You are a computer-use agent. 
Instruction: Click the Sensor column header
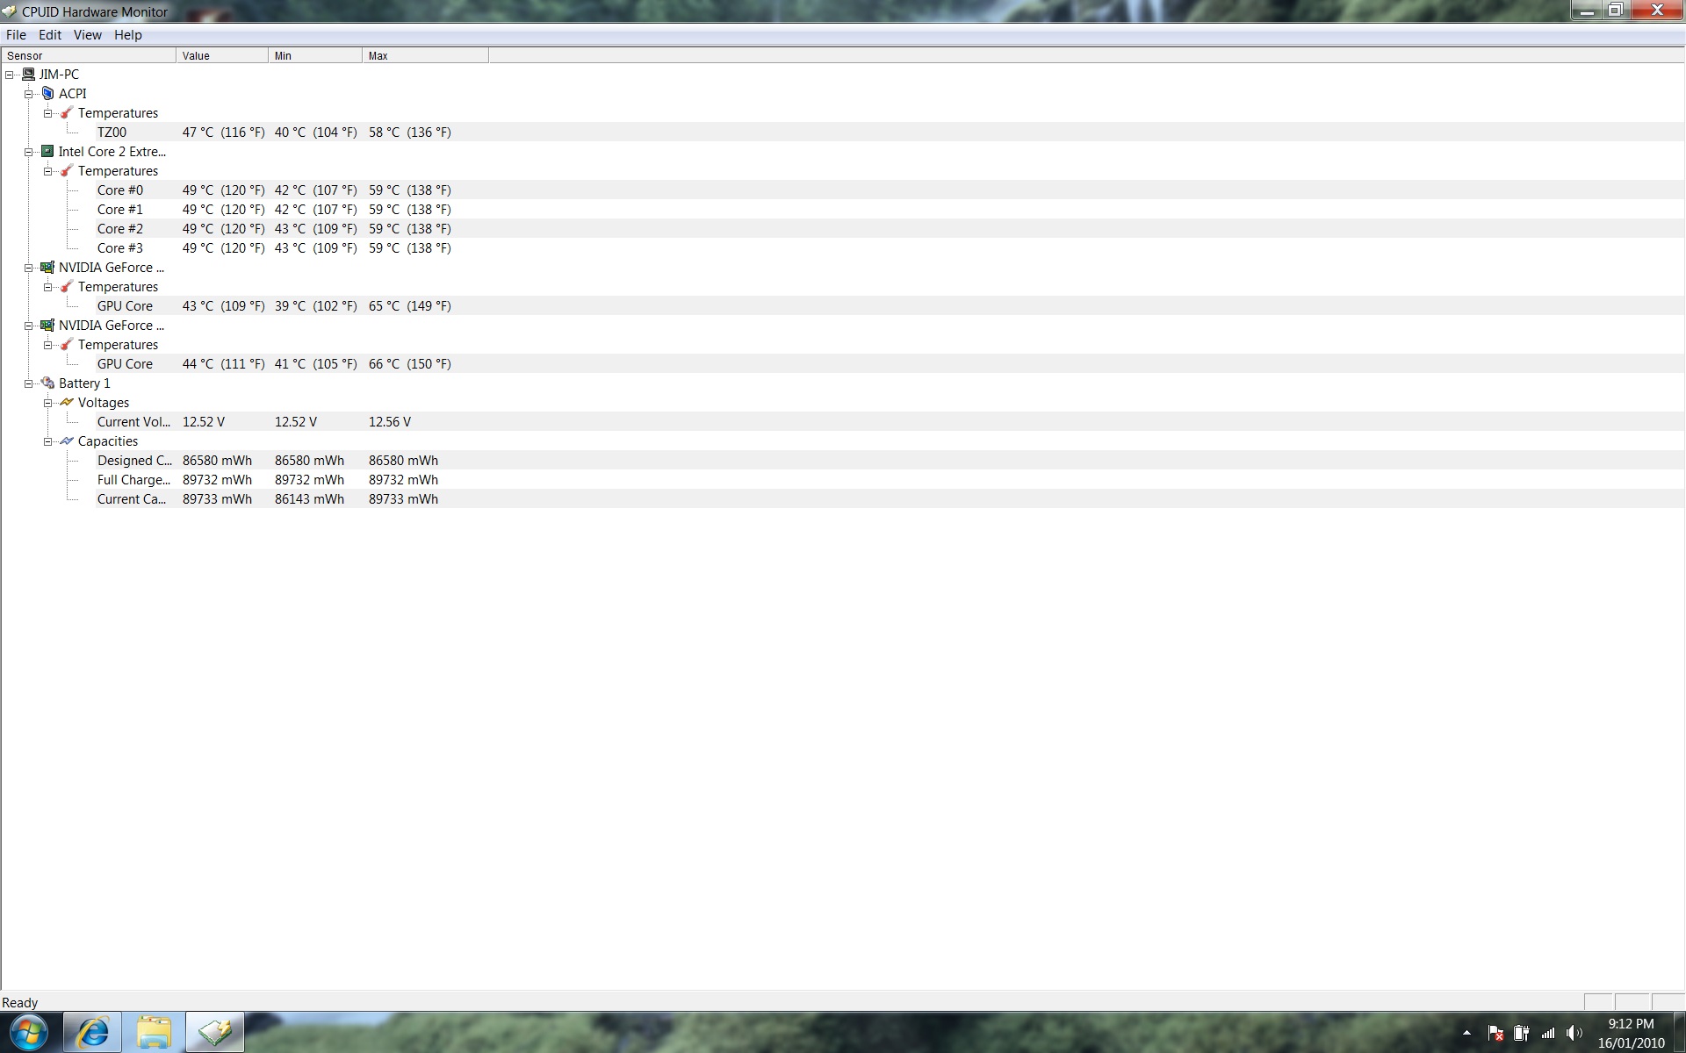click(x=88, y=55)
